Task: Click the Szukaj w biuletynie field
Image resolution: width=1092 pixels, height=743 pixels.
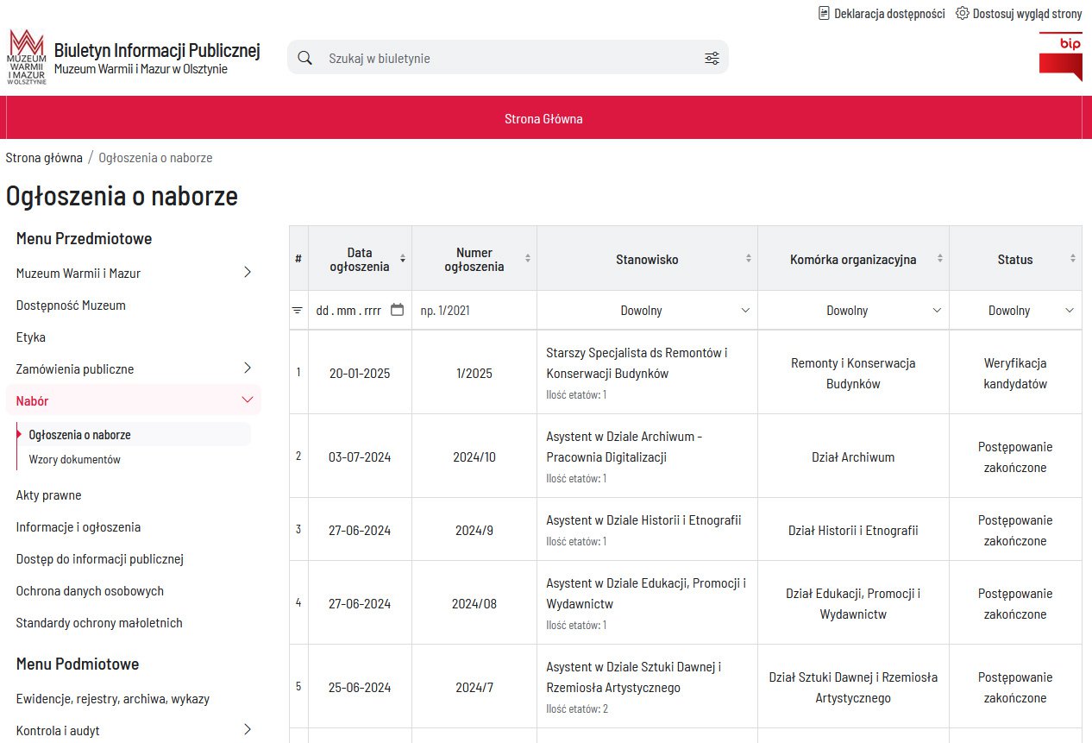Action: (511, 58)
